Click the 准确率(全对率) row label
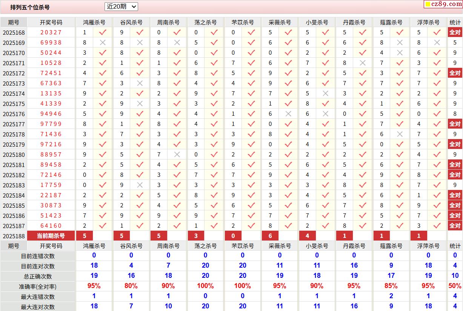Image resolution: width=463 pixels, height=311 pixels. click(x=38, y=286)
